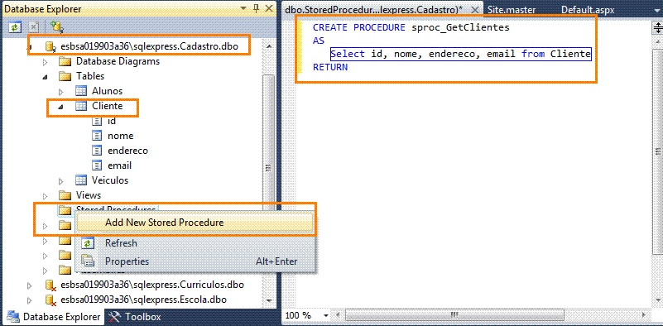Choose Add New Stored Procedure
Image resolution: width=663 pixels, height=326 pixels.
(x=195, y=223)
